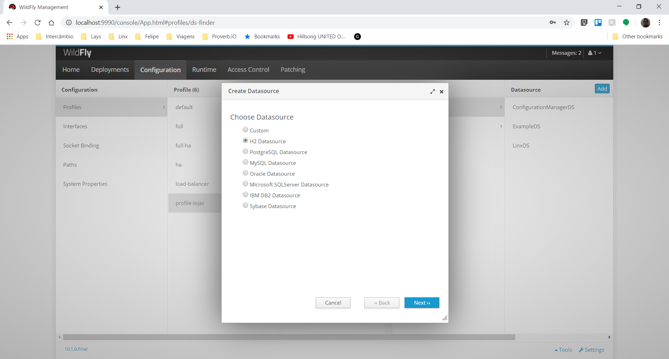Expand chevron beside ExampleDS row
The height and width of the screenshot is (359, 669).
(x=501, y=126)
